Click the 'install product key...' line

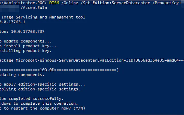click(30, 46)
